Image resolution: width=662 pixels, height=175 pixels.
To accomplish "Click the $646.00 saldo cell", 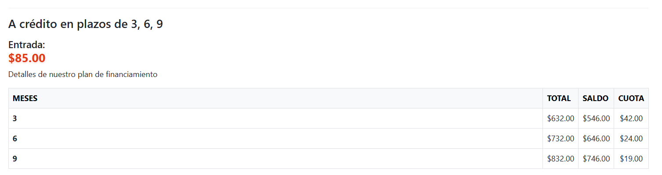I will tap(596, 139).
